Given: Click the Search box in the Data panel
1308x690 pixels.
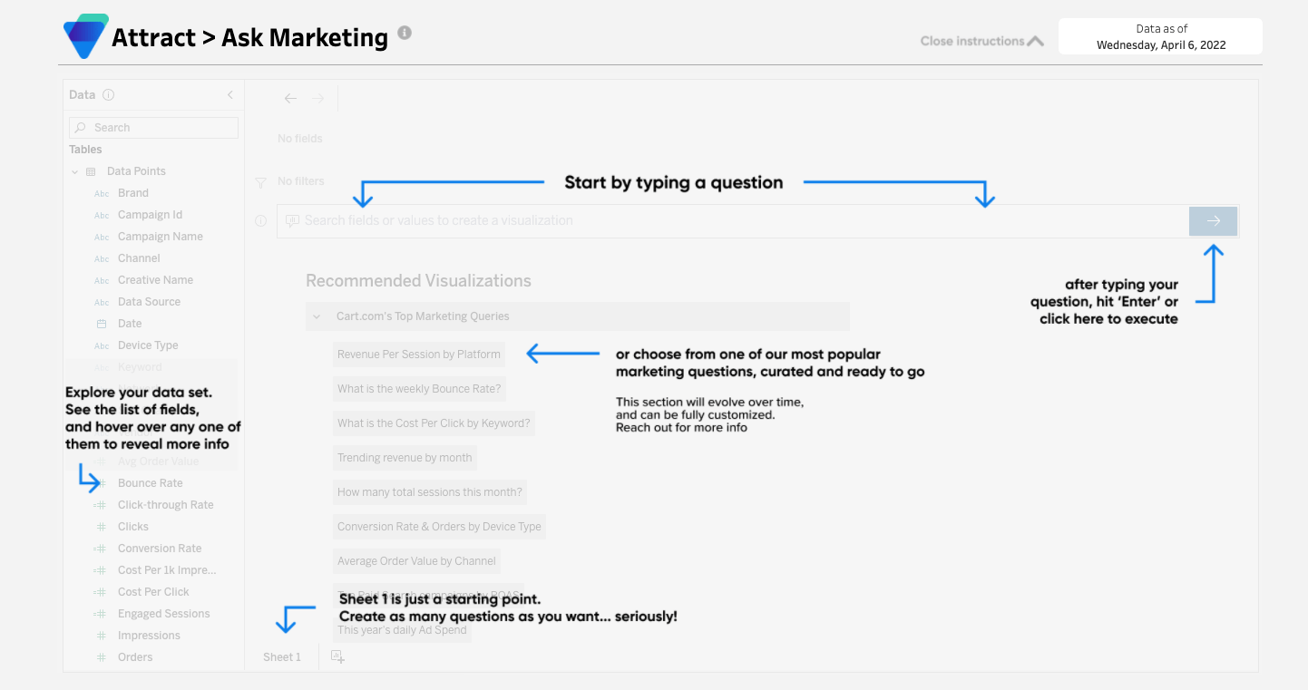Looking at the screenshot, I should coord(152,127).
